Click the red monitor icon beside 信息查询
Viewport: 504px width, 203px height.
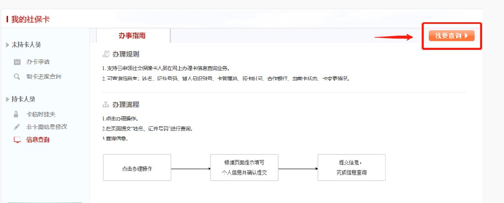point(17,140)
